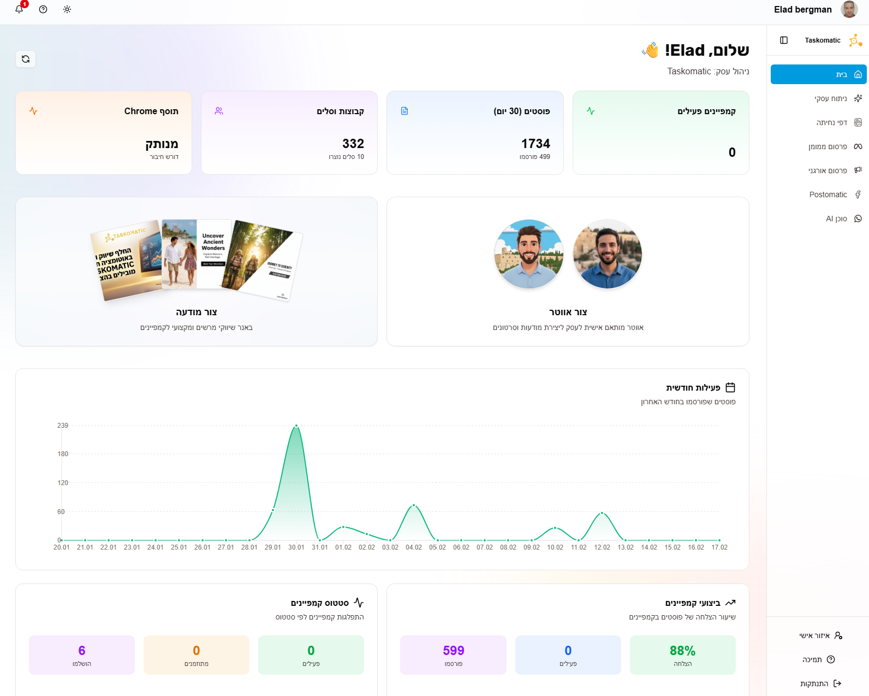869x696 pixels.
Task: Collapse the sidebar using the panel icon
Action: pyautogui.click(x=784, y=40)
